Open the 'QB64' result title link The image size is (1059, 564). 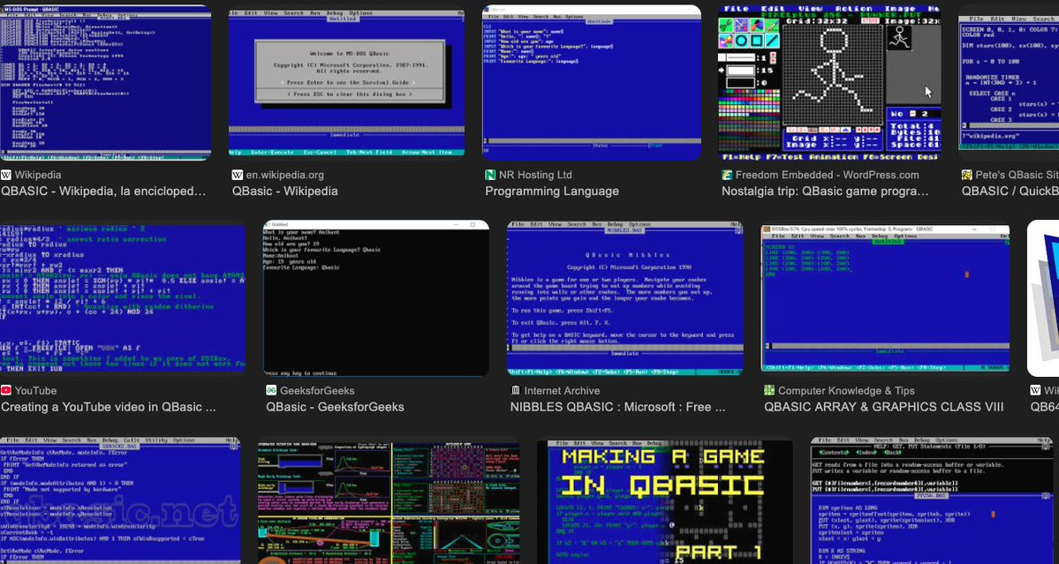click(1044, 407)
